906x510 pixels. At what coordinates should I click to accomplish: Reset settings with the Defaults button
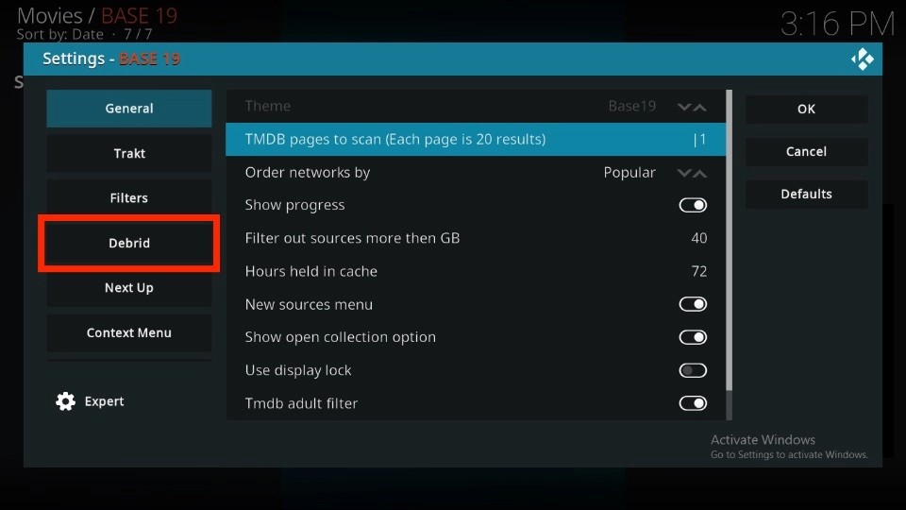(806, 194)
